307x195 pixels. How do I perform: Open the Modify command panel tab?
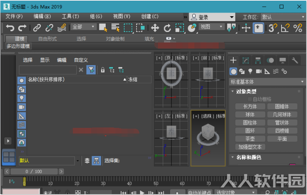point(245,60)
